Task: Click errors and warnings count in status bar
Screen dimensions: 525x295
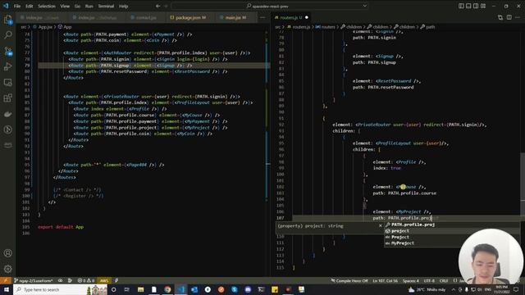Action: tap(86, 280)
